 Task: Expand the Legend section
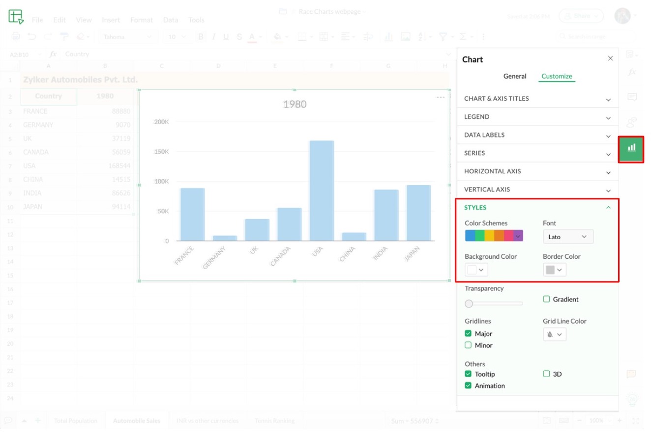(x=537, y=117)
